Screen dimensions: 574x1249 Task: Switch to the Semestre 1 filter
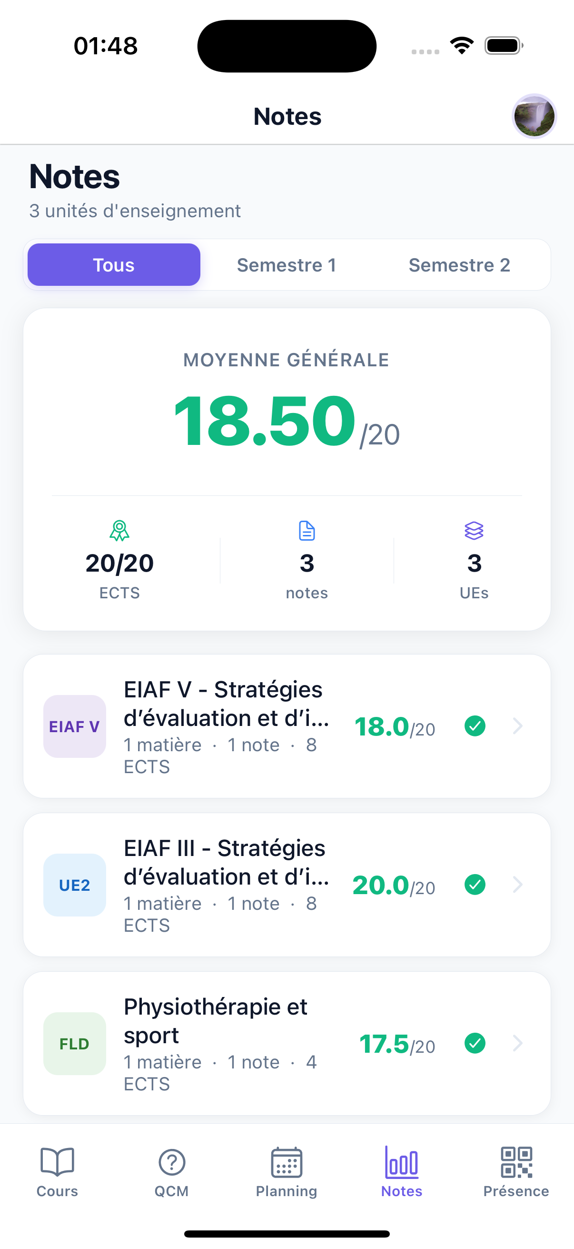click(286, 265)
